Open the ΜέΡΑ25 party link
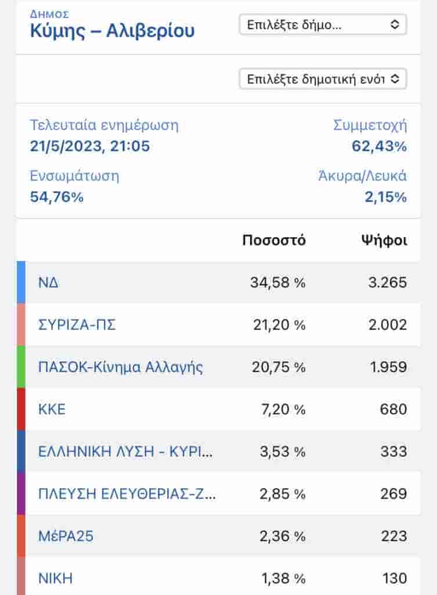437x595 pixels. pos(66,536)
